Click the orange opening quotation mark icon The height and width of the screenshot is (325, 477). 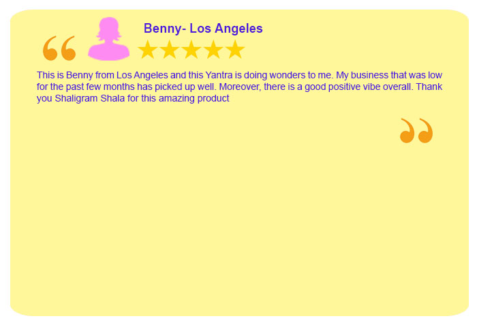pyautogui.click(x=59, y=48)
